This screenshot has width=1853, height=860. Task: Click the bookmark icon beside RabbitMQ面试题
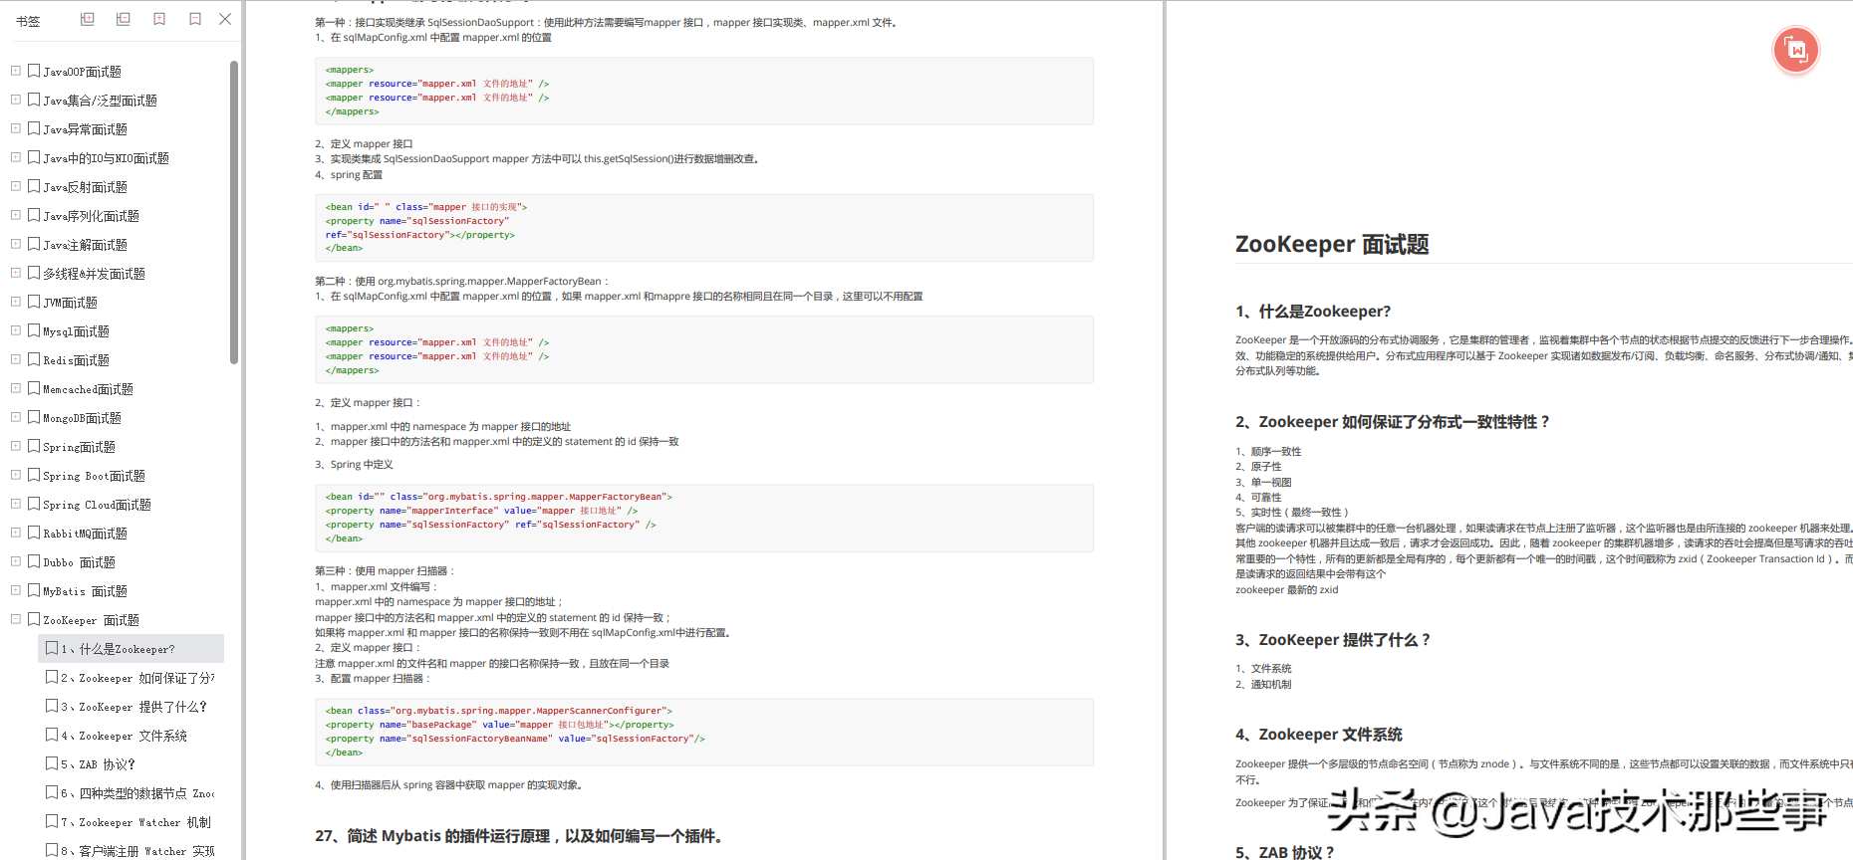(34, 533)
